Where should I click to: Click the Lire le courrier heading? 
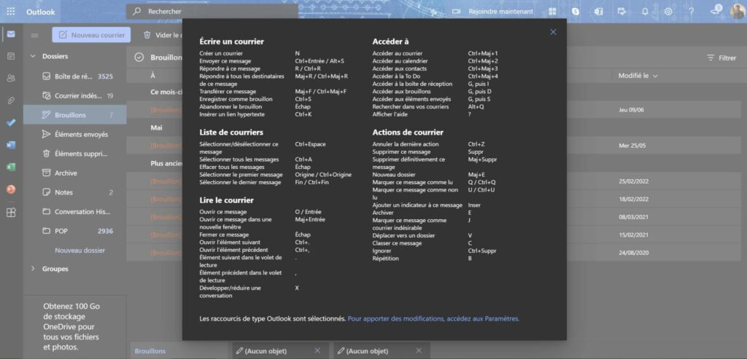[226, 200]
